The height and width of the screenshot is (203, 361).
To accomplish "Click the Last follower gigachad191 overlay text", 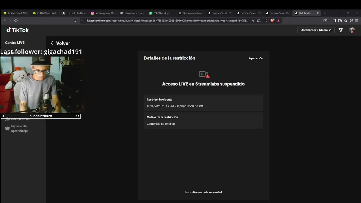I will click(x=41, y=52).
